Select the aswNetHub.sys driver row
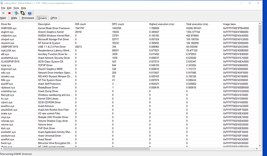267x156 pixels. pos(129,58)
